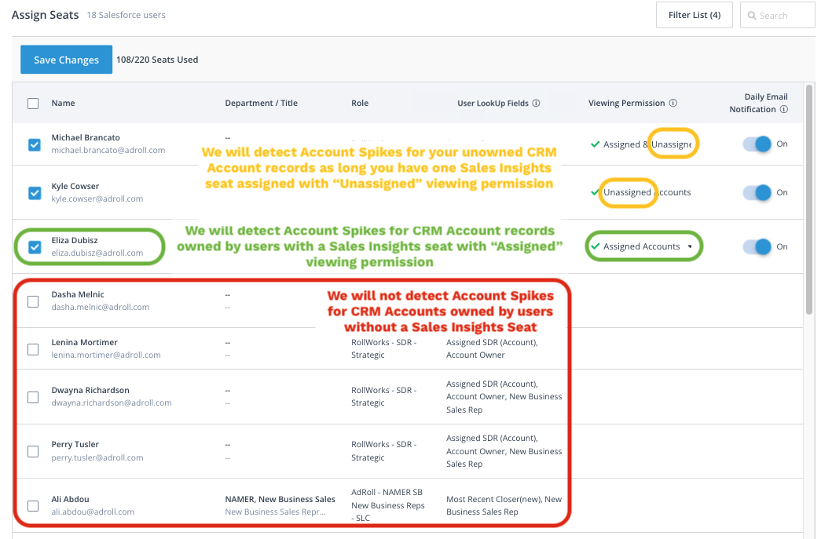Open the Filter List (4) button

click(x=694, y=15)
